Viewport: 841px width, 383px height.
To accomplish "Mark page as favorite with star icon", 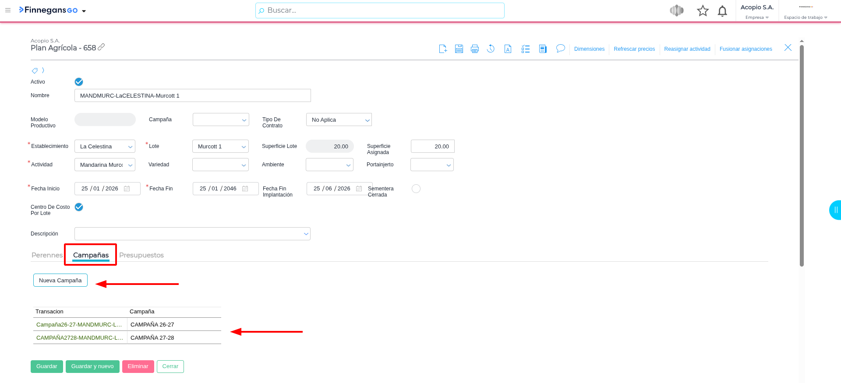I will point(703,11).
